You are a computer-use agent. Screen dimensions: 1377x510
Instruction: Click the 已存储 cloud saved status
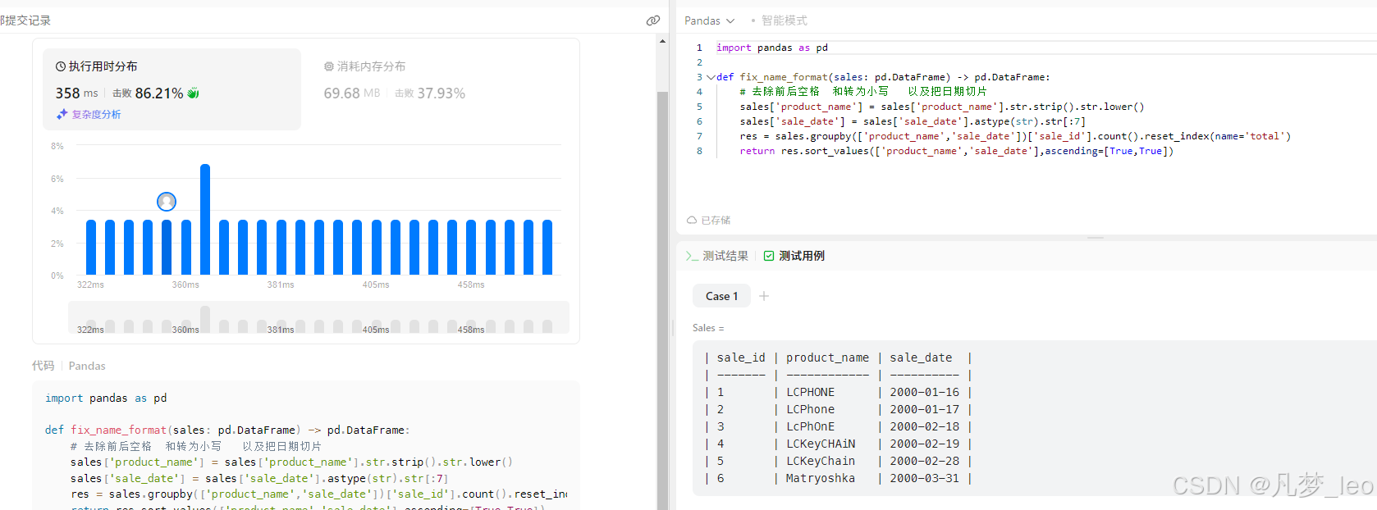[x=708, y=221]
